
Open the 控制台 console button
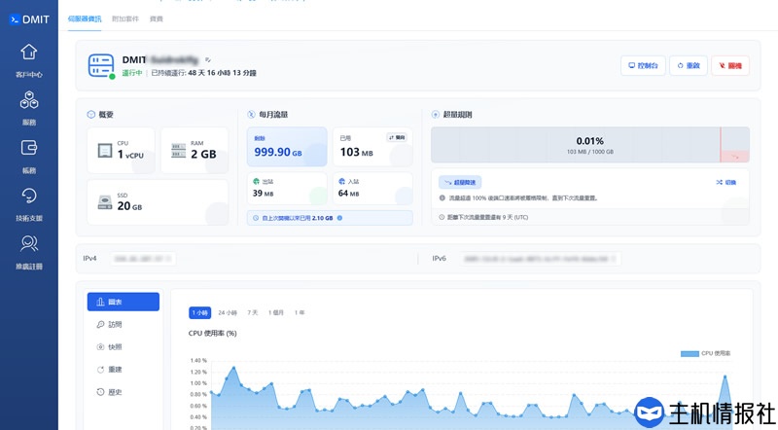pyautogui.click(x=643, y=65)
